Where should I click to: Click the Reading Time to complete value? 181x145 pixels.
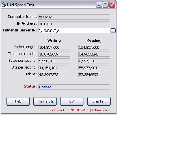pyautogui.click(x=94, y=54)
